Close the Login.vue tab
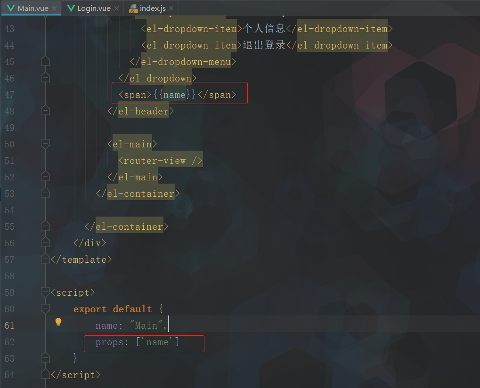480x388 pixels. (117, 8)
